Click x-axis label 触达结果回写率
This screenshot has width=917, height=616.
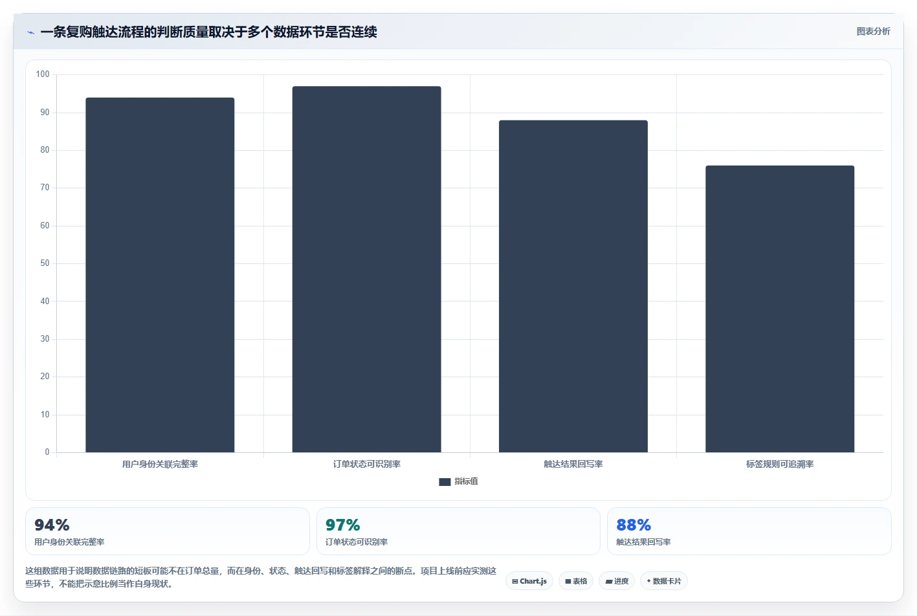573,464
